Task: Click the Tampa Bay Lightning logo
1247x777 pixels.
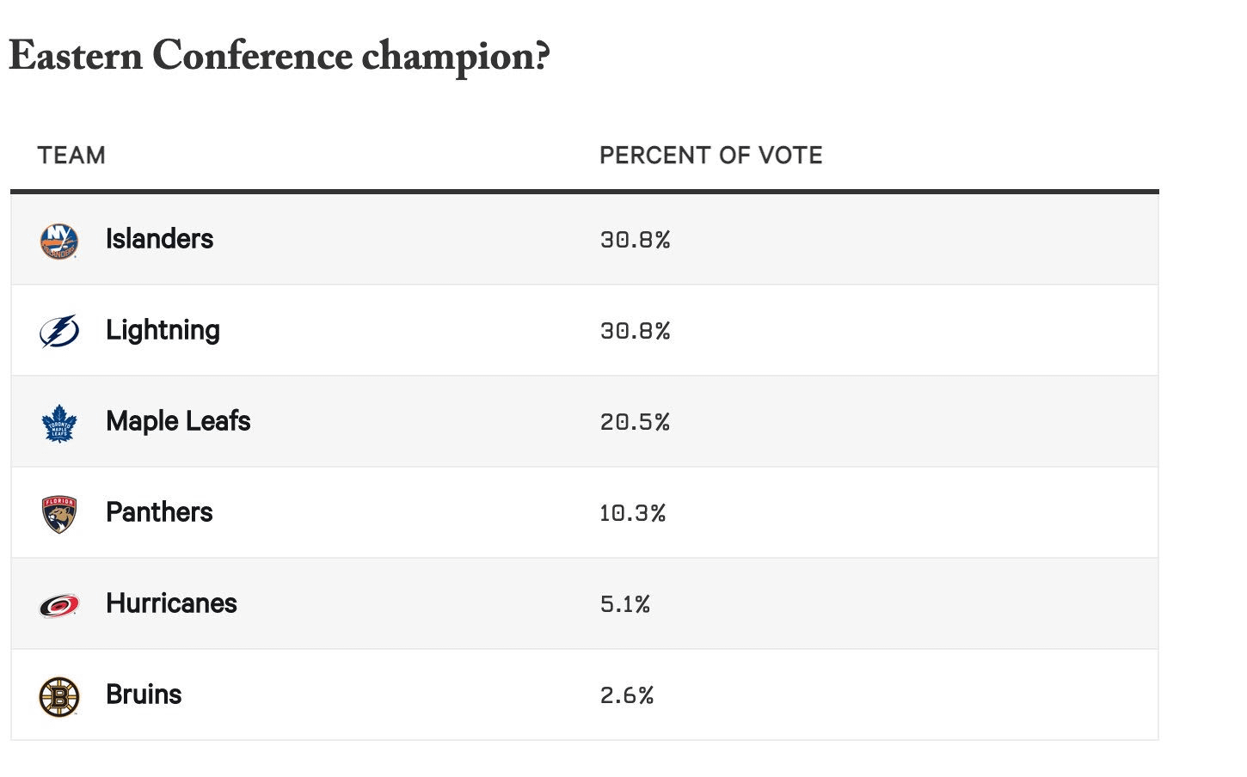Action: 59,331
